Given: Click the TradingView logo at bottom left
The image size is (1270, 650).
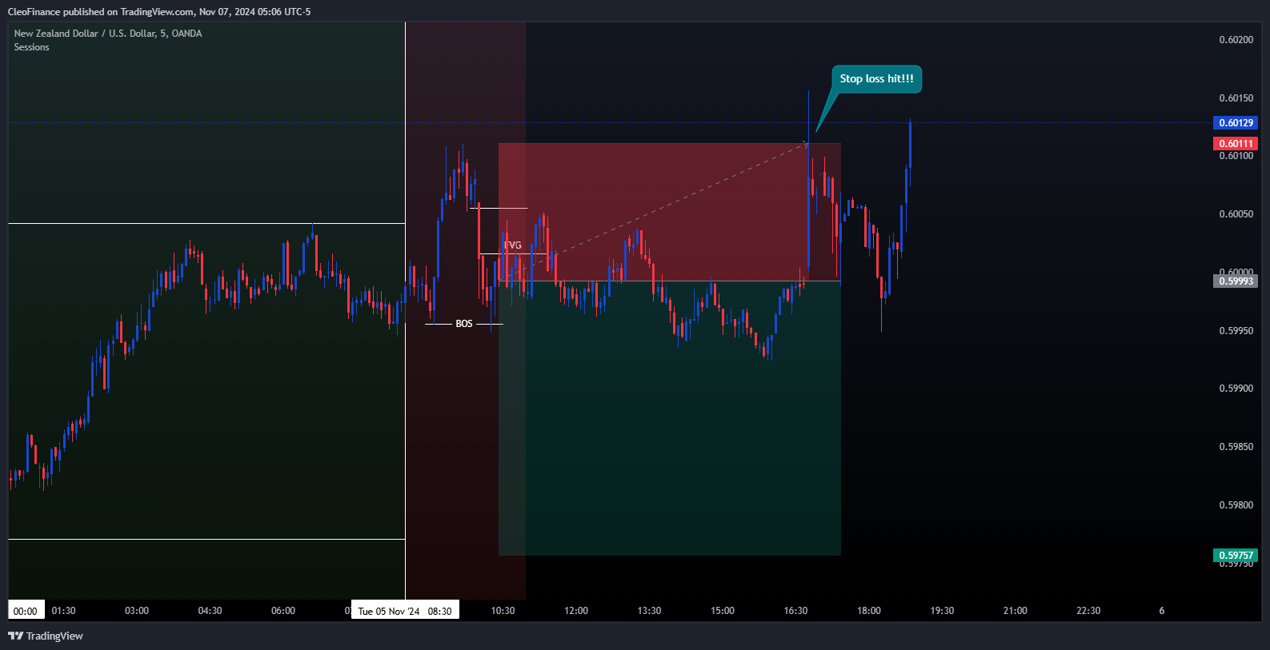Looking at the screenshot, I should [x=46, y=636].
